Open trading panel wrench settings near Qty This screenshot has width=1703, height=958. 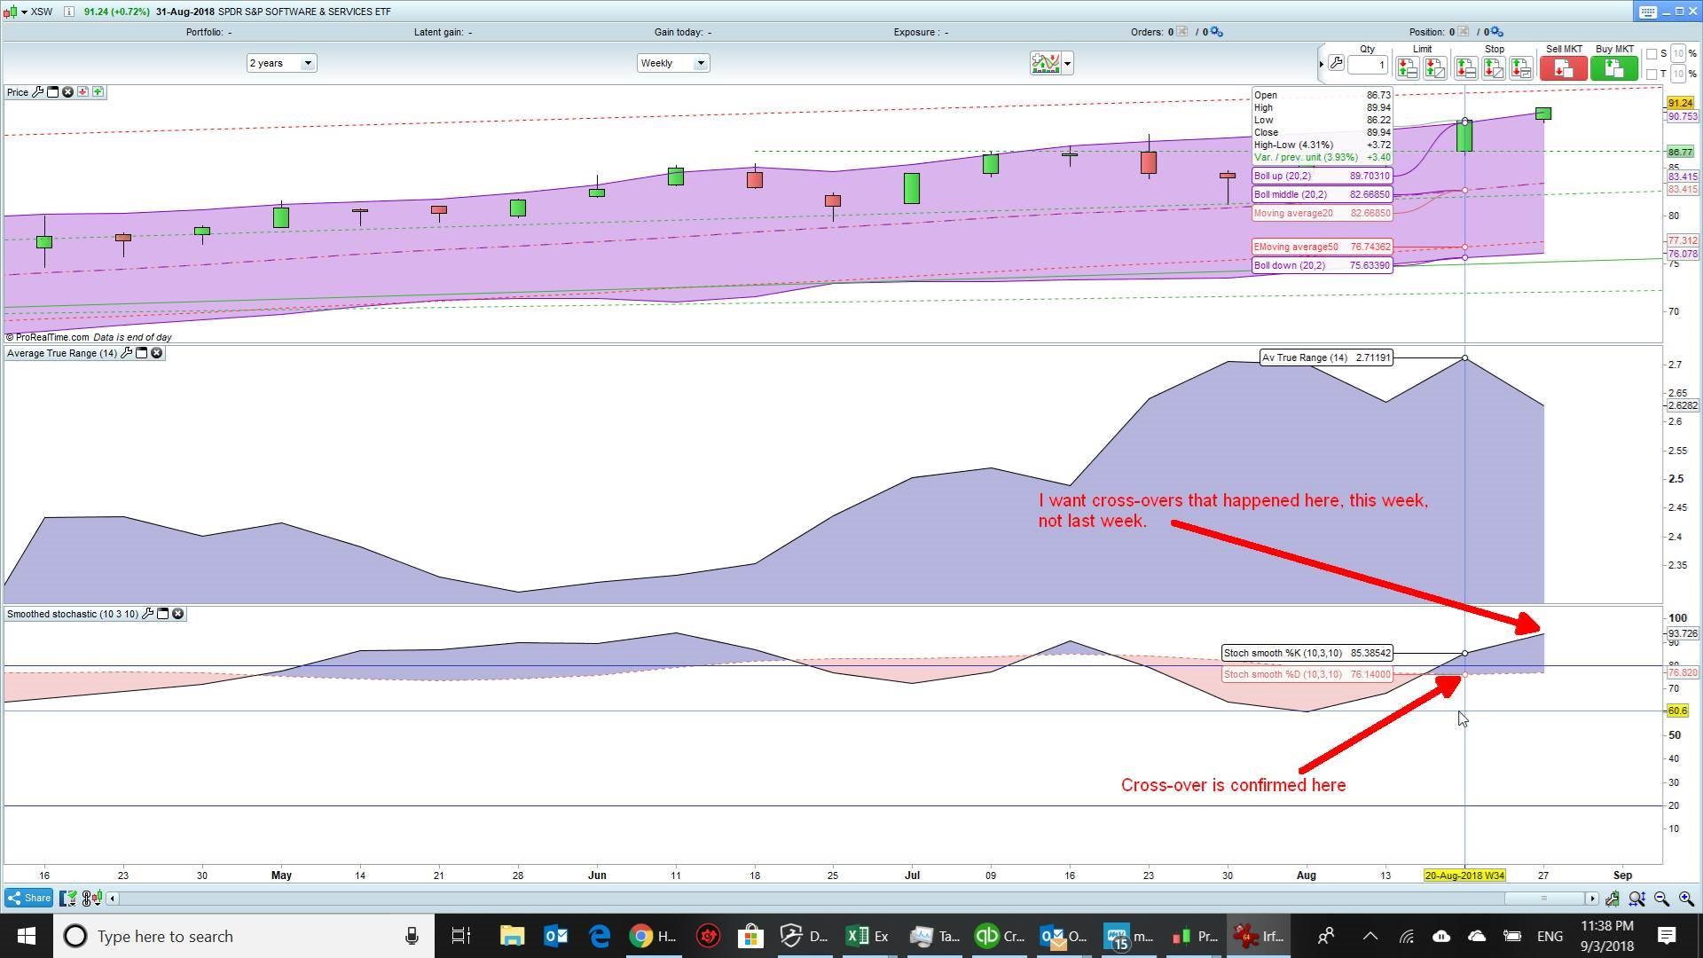[x=1336, y=64]
